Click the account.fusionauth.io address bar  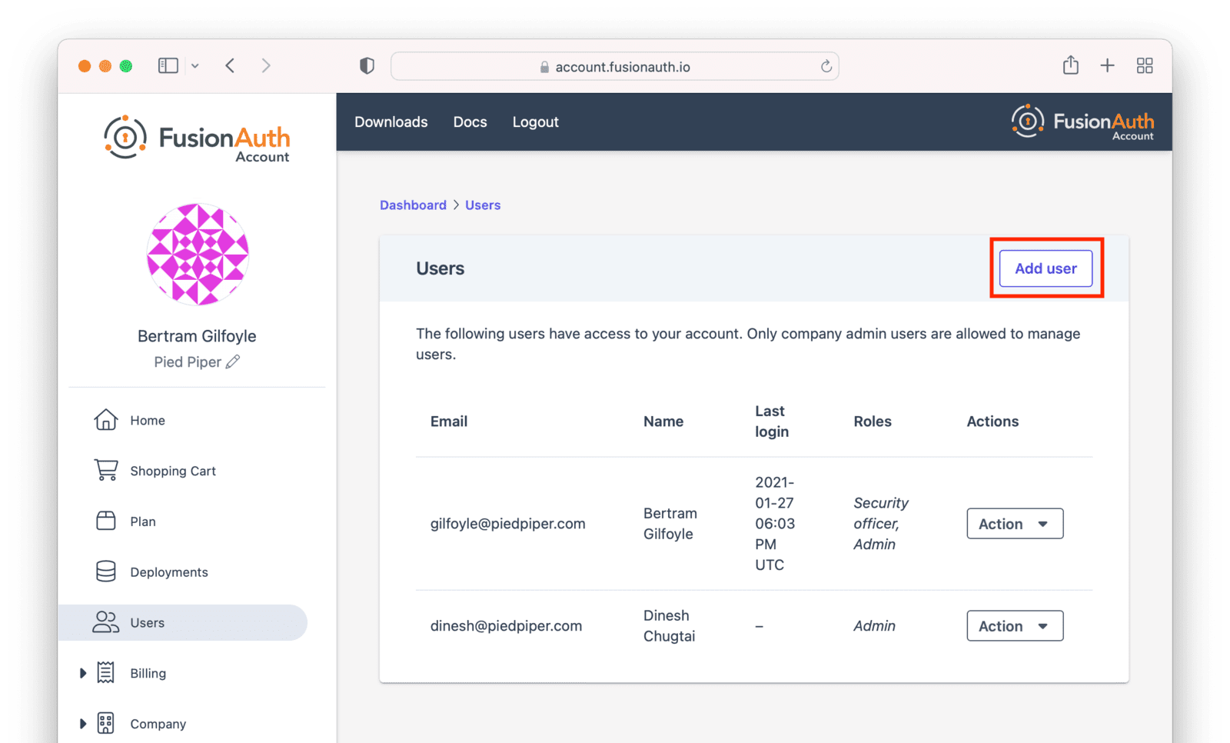click(614, 66)
